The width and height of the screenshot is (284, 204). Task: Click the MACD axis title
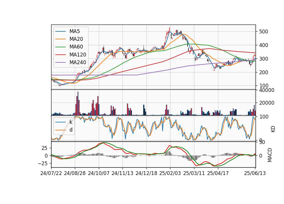click(x=270, y=155)
